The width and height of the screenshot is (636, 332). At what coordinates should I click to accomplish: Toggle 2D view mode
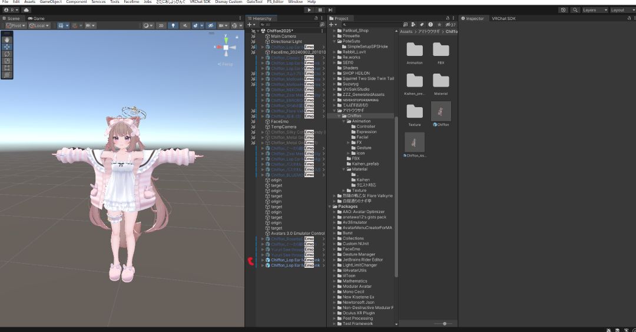click(x=161, y=25)
